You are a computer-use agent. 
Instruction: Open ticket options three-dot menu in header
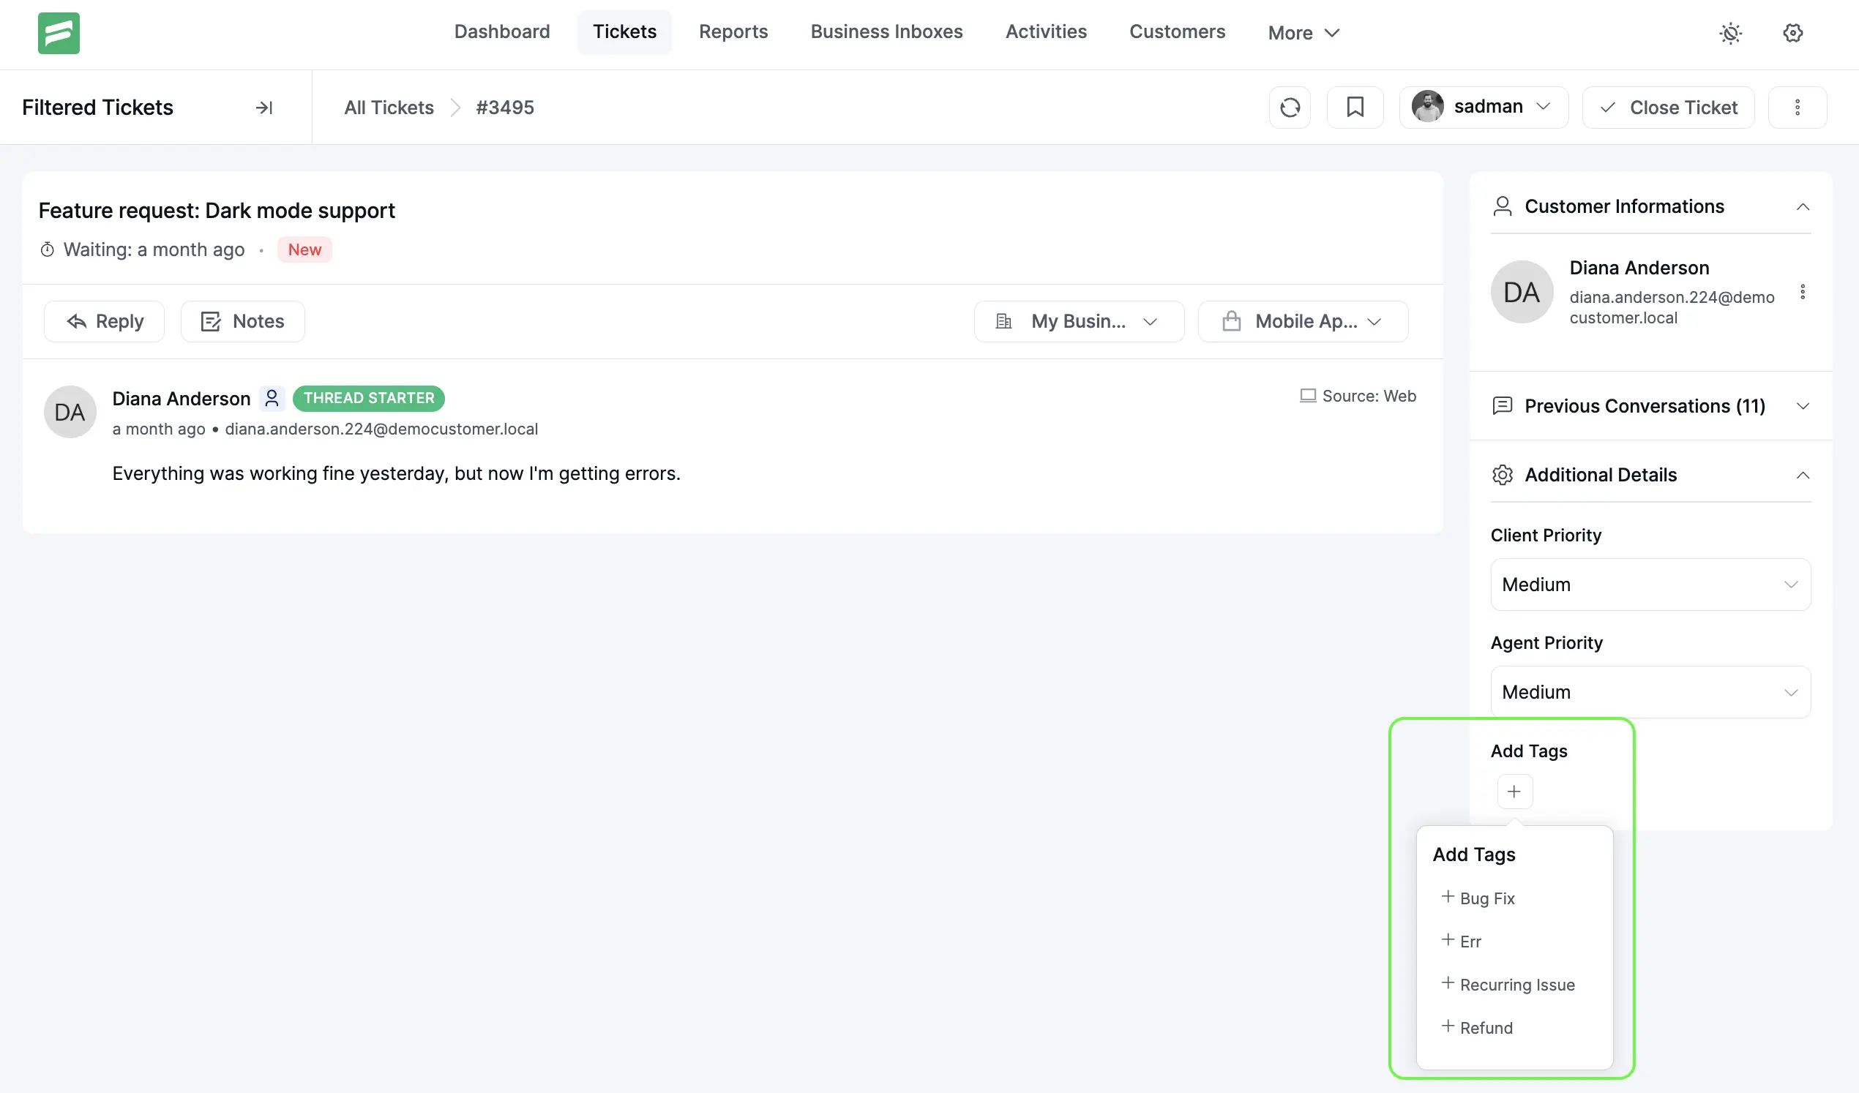(x=1797, y=108)
